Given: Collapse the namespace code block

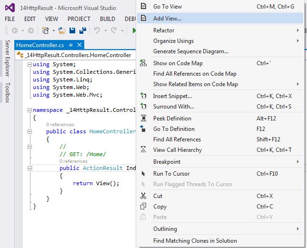Looking at the screenshot, I should pyautogui.click(x=30, y=109).
